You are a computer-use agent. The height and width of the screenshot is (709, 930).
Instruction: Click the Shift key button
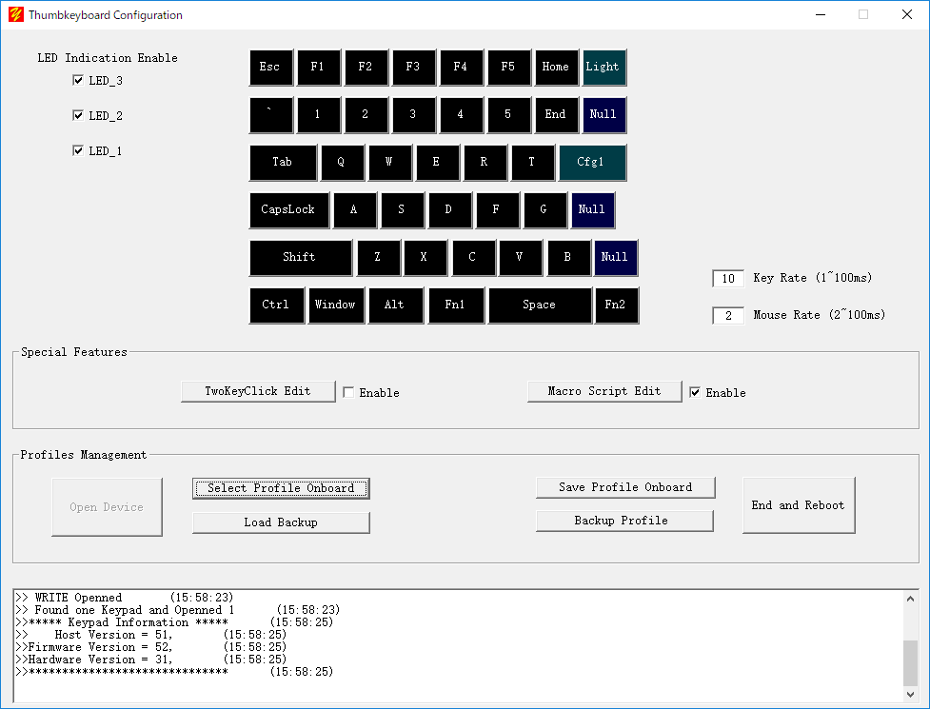[x=301, y=258]
